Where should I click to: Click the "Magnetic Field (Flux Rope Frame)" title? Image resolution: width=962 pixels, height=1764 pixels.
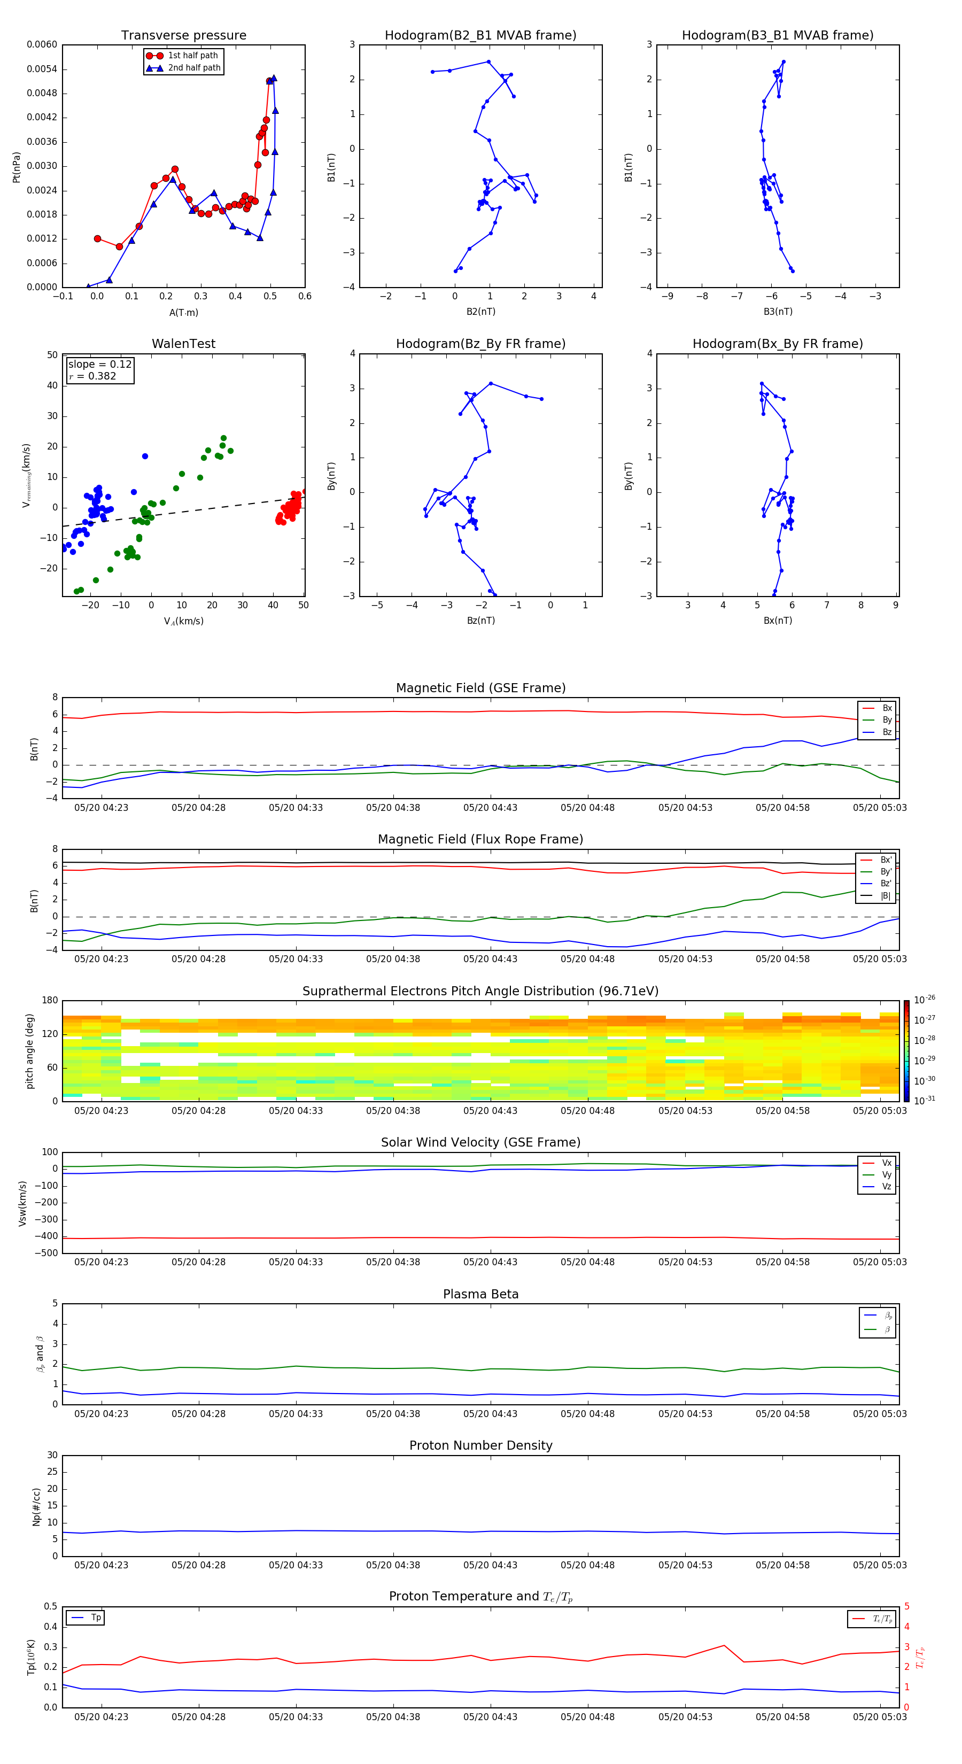pos(480,840)
